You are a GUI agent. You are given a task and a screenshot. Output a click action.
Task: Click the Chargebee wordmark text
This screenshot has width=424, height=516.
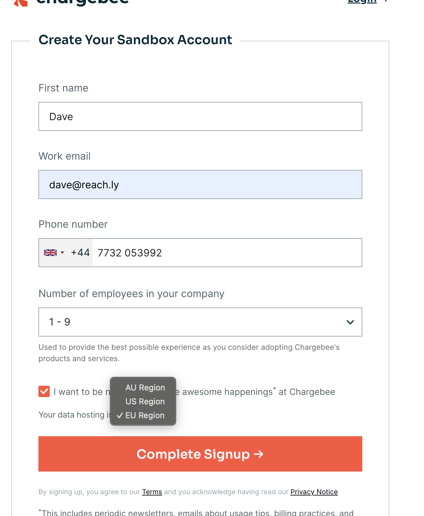point(83,2)
